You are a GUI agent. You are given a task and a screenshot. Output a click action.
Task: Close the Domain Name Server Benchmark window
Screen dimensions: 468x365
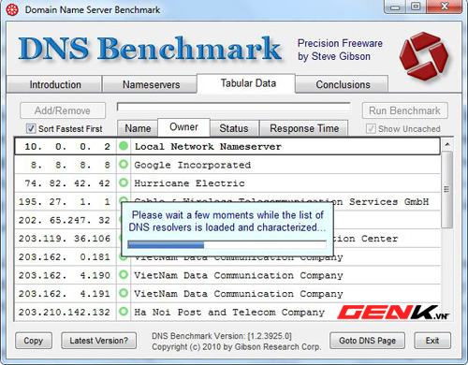click(x=445, y=7)
